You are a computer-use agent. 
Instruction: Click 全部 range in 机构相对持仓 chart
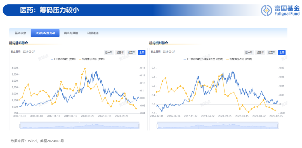282,52
